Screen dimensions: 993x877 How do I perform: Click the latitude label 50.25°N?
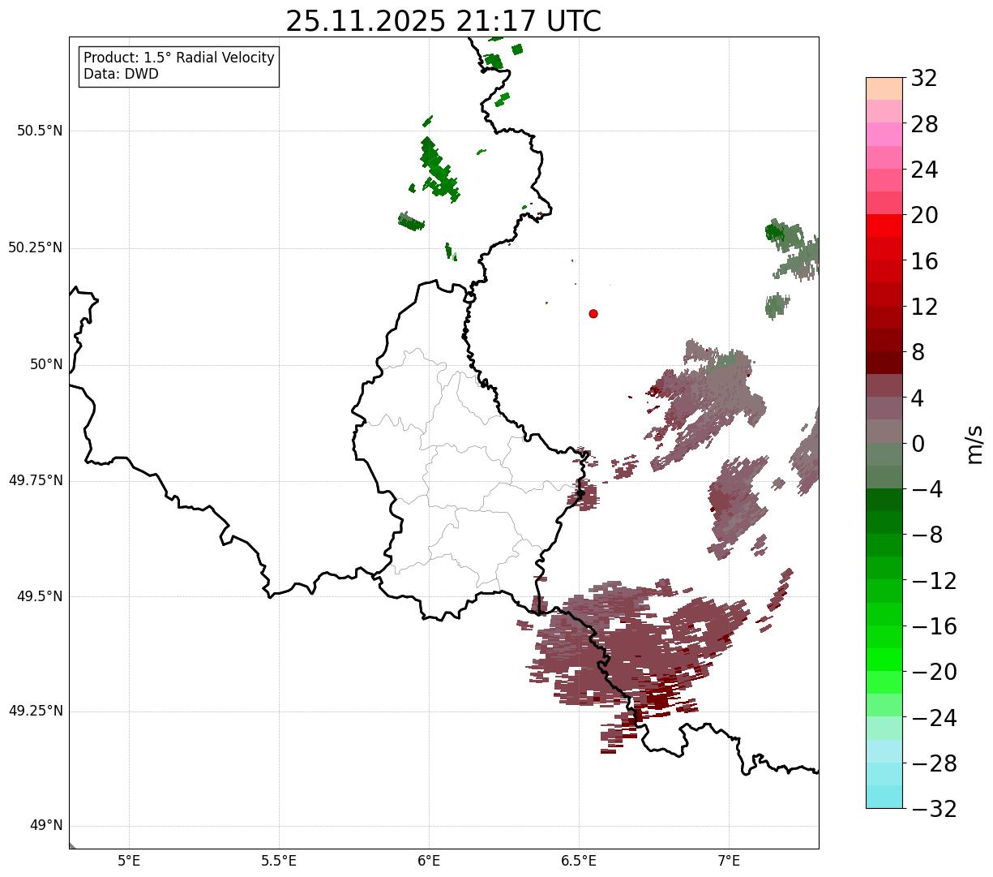36,247
